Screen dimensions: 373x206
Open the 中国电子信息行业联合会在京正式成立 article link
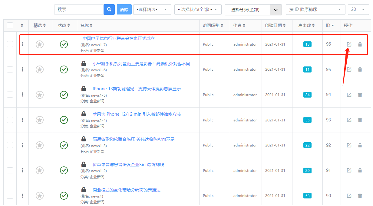119,38
